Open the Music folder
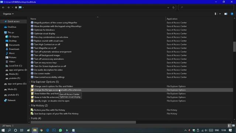 click(x=11, y=53)
